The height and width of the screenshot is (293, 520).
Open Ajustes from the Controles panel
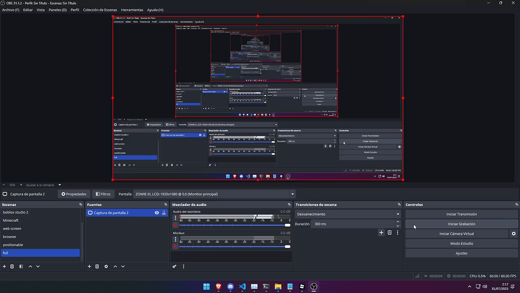pyautogui.click(x=461, y=253)
